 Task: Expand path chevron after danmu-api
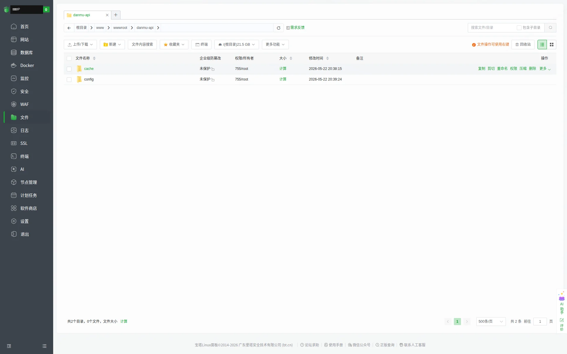[x=158, y=28]
